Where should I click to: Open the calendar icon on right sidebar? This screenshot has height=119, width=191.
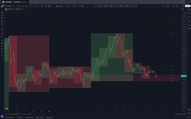[x=189, y=114]
